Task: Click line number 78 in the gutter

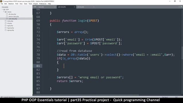Action: 38,55
